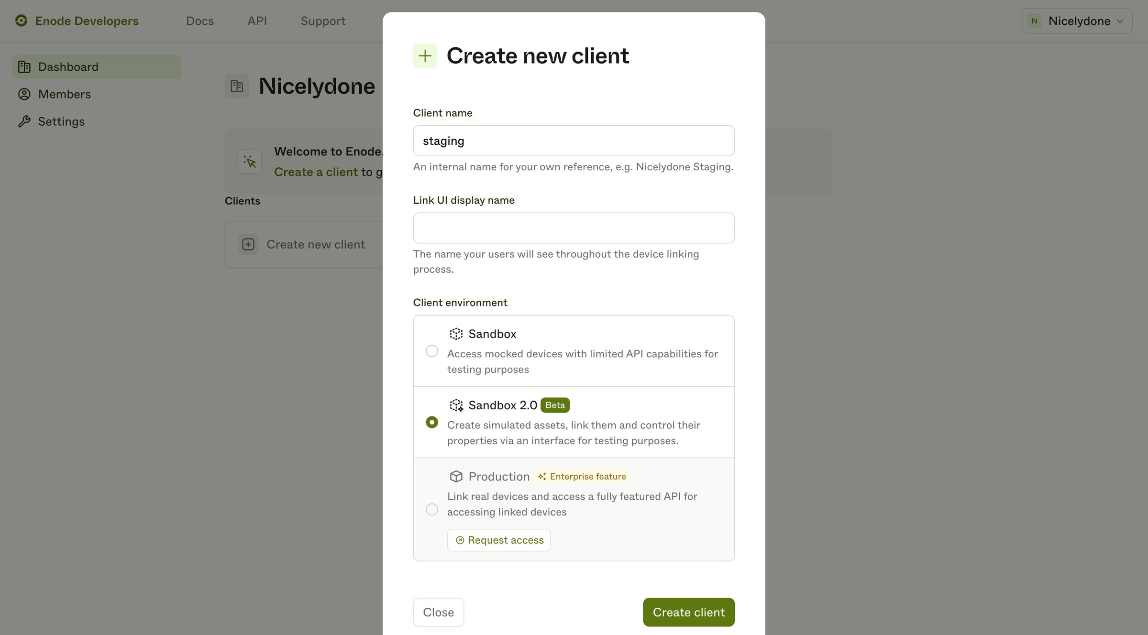Viewport: 1148px width, 635px height.
Task: Click the 'An internal name for your own reference' hint
Action: (573, 167)
